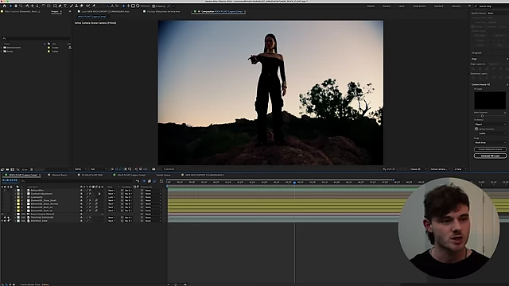Viewport: 509px width, 286px height.
Task: Select the Standard workspace button
Action: click(438, 6)
